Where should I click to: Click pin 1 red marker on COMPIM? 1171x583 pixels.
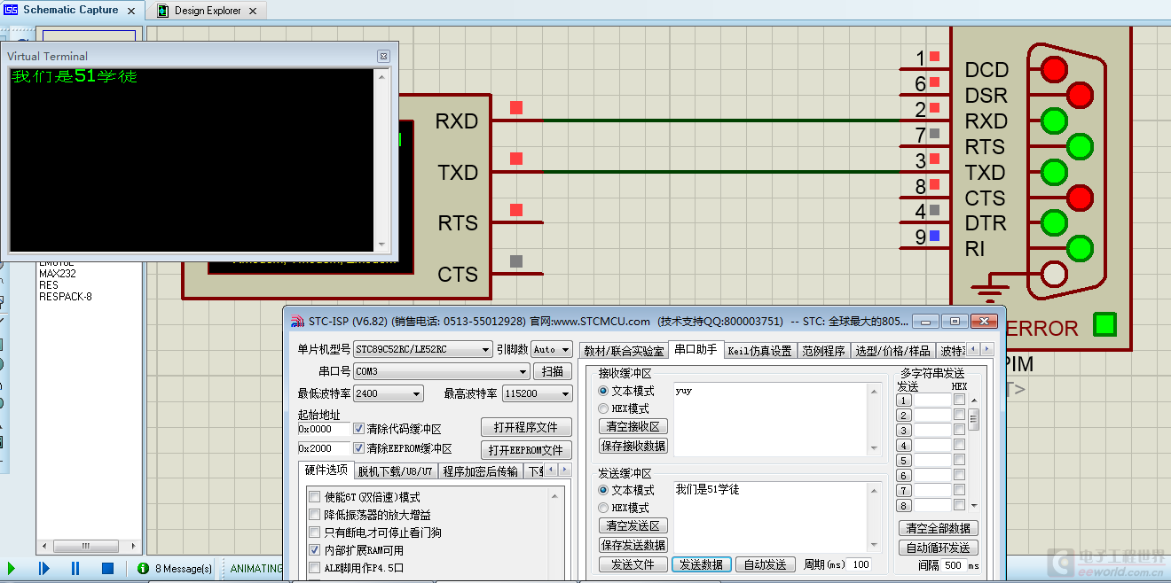click(x=934, y=56)
